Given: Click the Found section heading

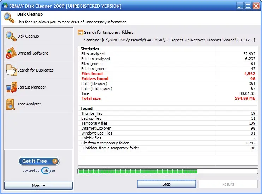Looking at the screenshot, I should pyautogui.click(x=87, y=108).
